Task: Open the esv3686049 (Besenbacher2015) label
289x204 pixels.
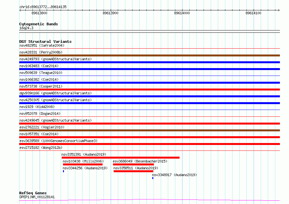Action: (140, 161)
